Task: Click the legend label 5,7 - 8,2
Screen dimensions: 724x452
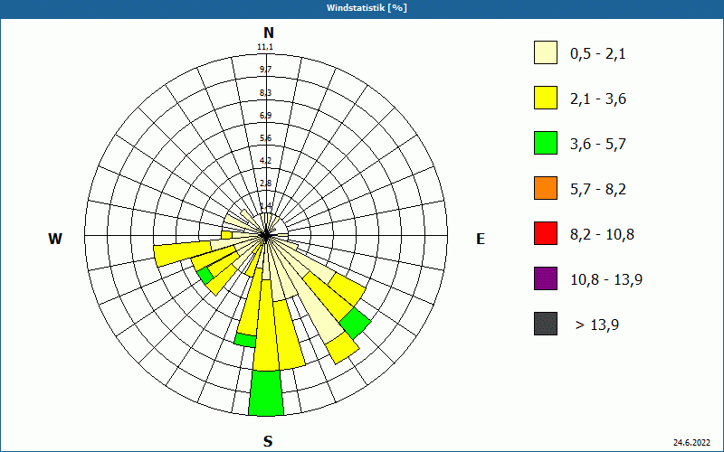Action: (x=598, y=190)
